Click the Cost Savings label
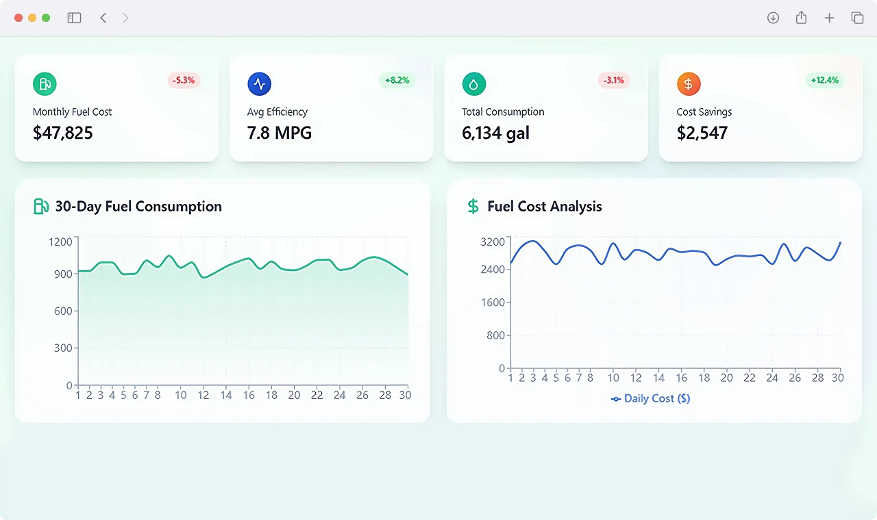Viewport: 877px width, 520px height. click(704, 112)
